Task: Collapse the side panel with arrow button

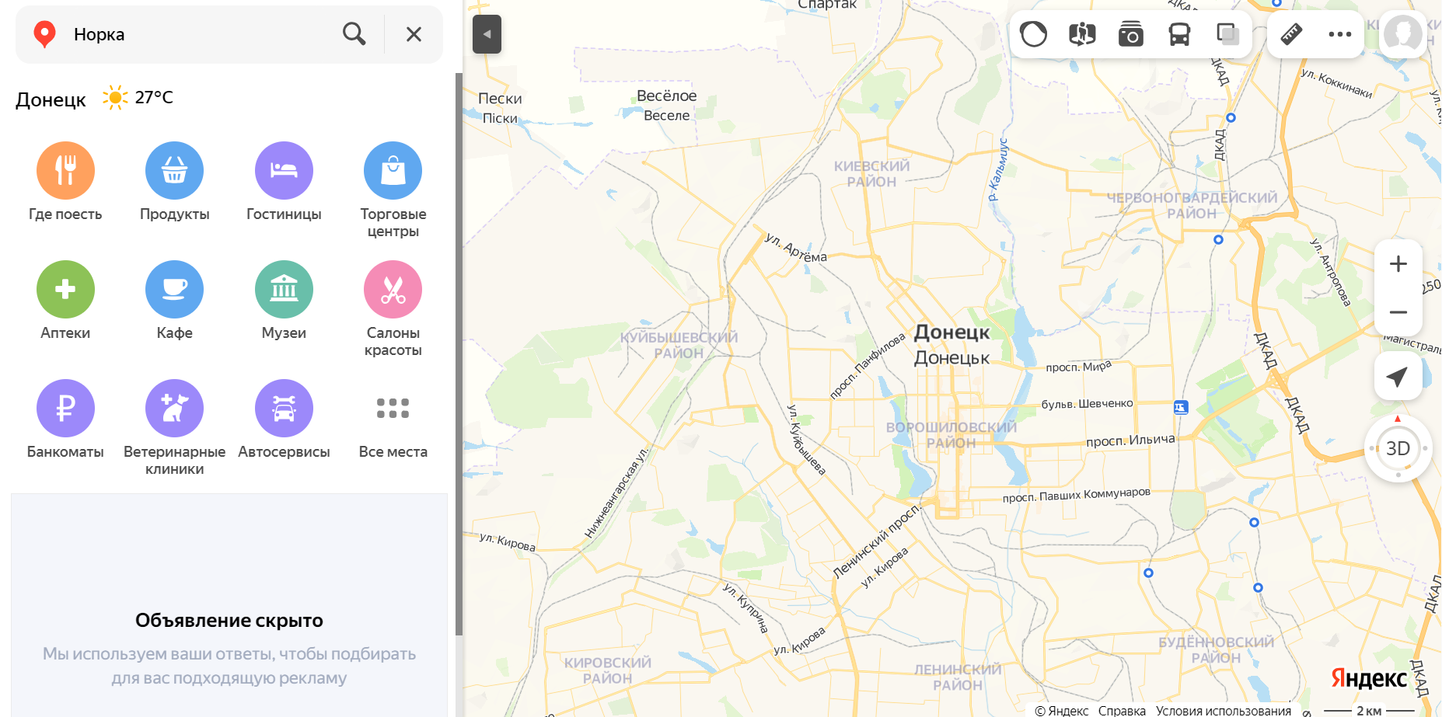Action: (x=487, y=34)
